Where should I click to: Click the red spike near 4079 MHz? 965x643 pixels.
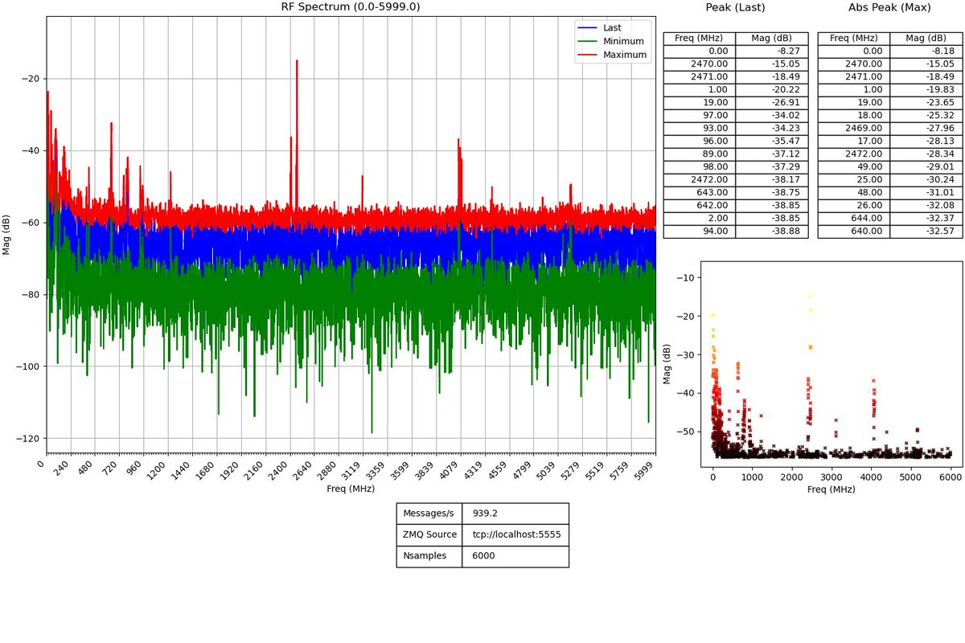click(x=460, y=141)
